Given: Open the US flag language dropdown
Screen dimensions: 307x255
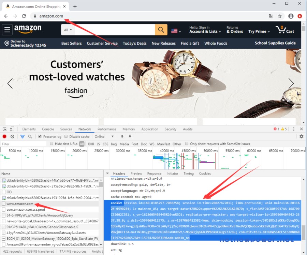Looking at the screenshot, I should pos(176,31).
